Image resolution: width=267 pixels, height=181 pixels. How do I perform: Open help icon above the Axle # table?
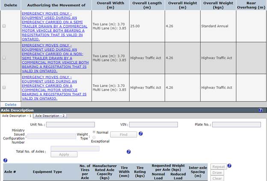[5, 160]
